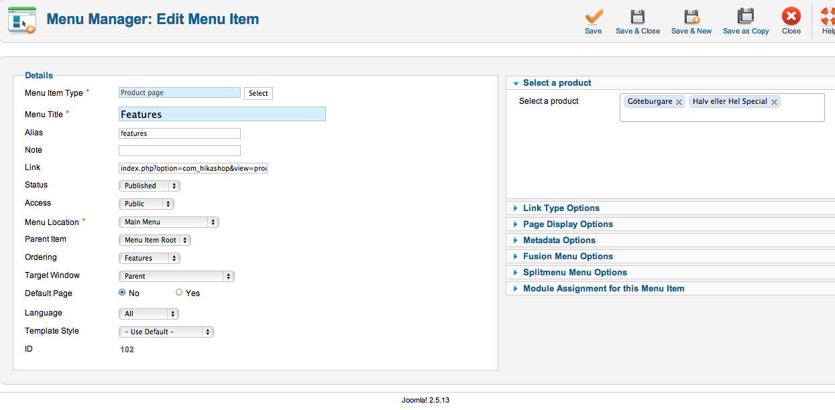This screenshot has width=835, height=410.
Task: Open Help via the lifebuoy icon
Action: coord(828,17)
